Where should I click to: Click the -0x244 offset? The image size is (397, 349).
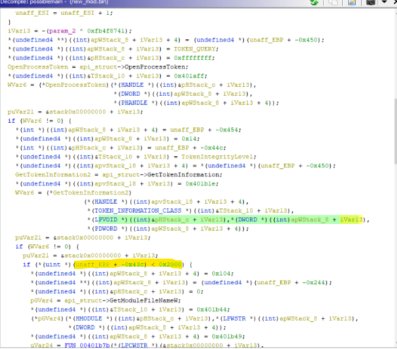tap(313, 282)
